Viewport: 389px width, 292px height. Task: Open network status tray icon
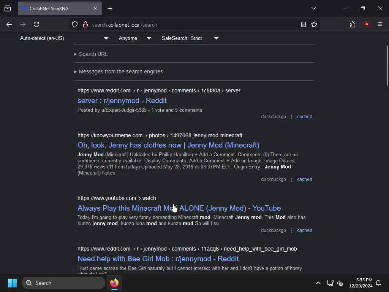330,283
